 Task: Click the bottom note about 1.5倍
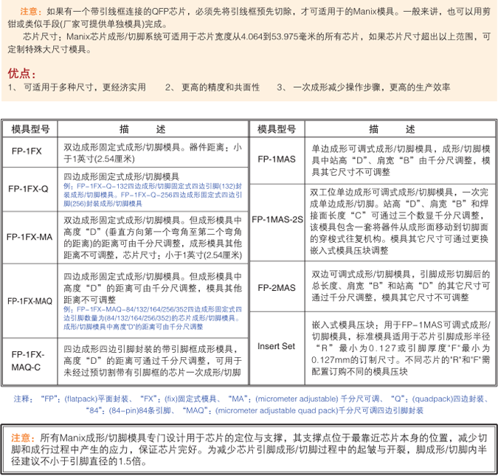pos(249,450)
